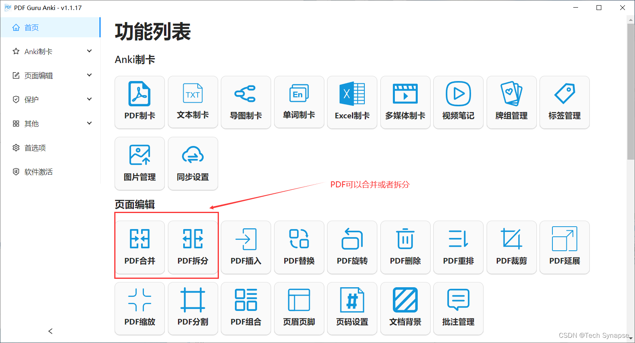Open the 页眉页脚 header footer tool
This screenshot has height=343, width=635.
[299, 308]
